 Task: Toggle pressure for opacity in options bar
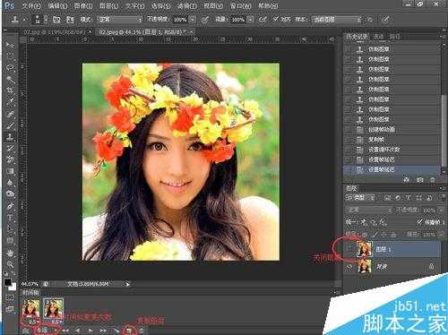point(204,20)
